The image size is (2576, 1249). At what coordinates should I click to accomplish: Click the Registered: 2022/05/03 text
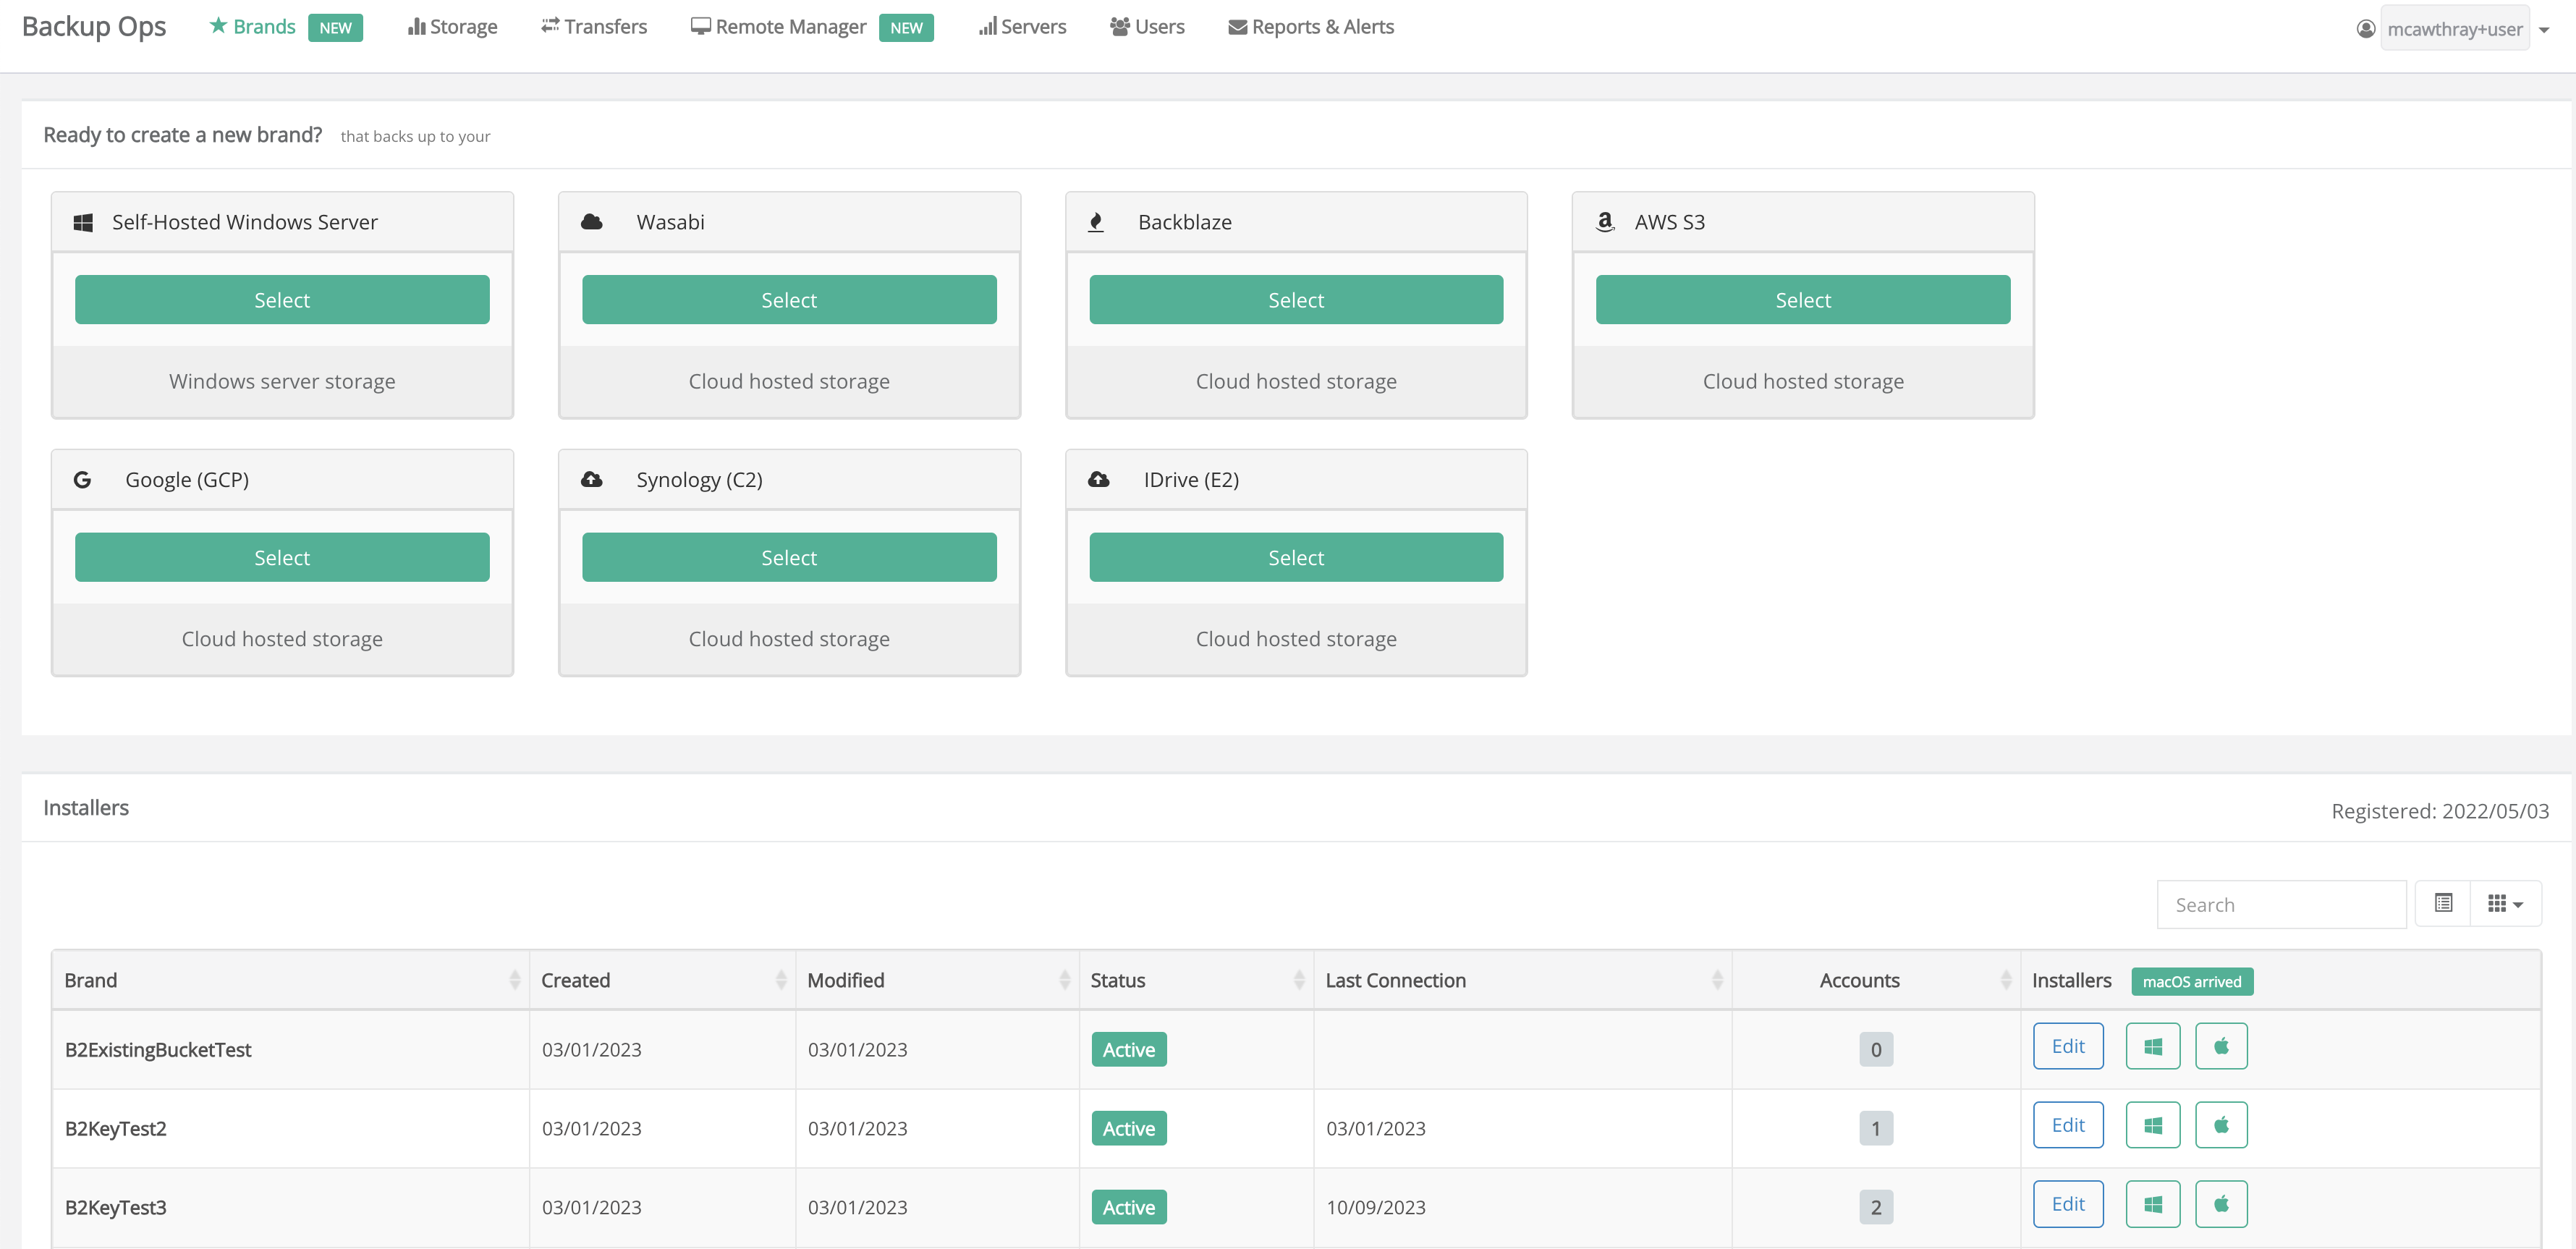point(2440,811)
